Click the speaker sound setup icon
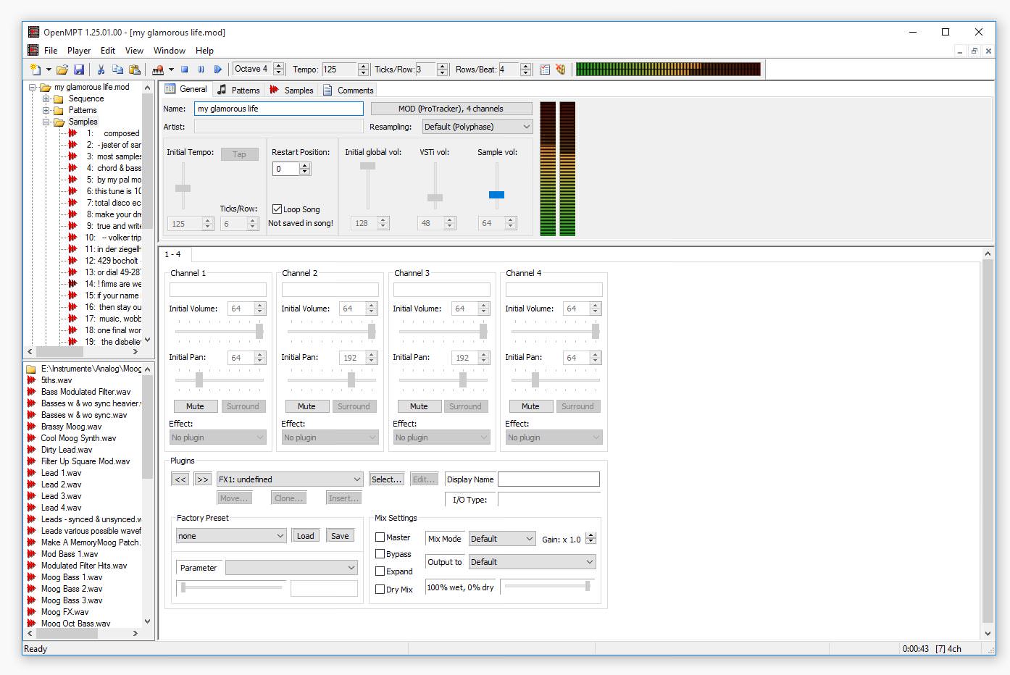The height and width of the screenshot is (675, 1010). tap(561, 70)
